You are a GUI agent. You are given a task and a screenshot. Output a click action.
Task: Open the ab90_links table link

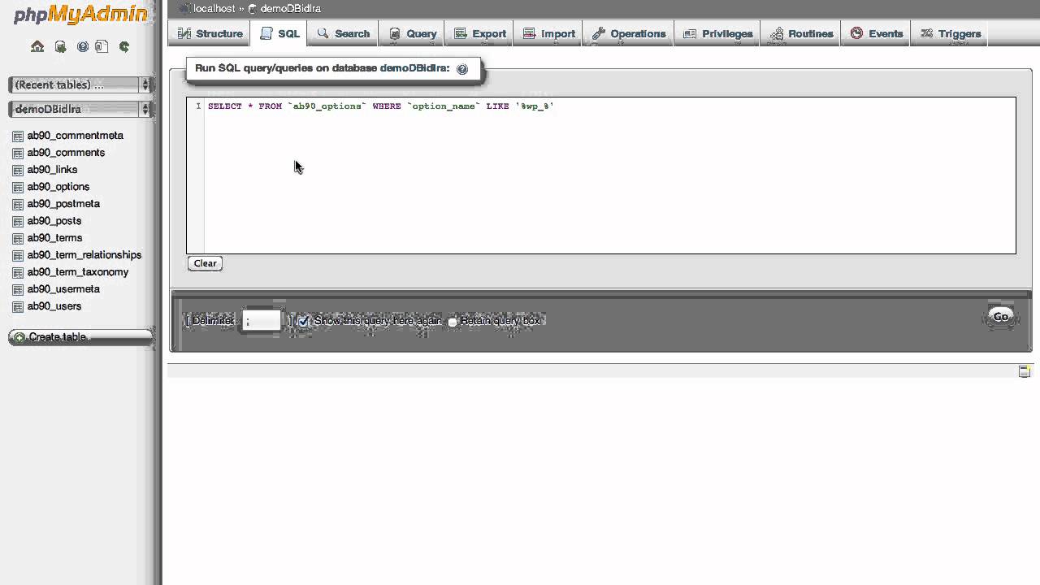coord(52,170)
